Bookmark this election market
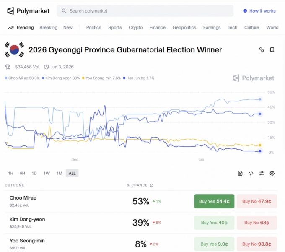The height and width of the screenshot is (252, 285). click(272, 50)
